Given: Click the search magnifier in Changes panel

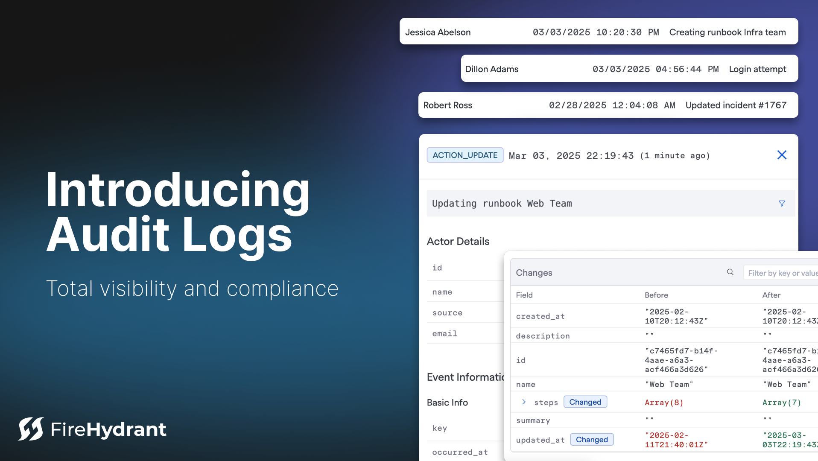Looking at the screenshot, I should pyautogui.click(x=730, y=272).
